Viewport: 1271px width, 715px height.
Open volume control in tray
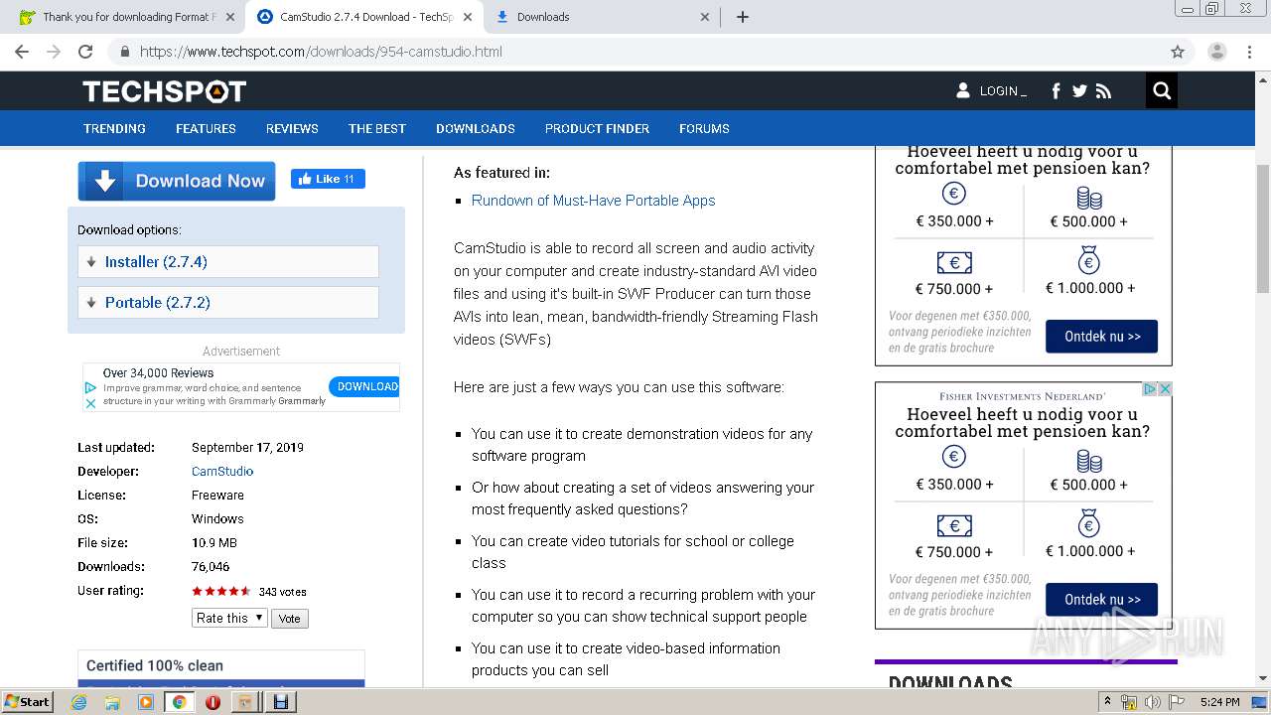[1152, 702]
